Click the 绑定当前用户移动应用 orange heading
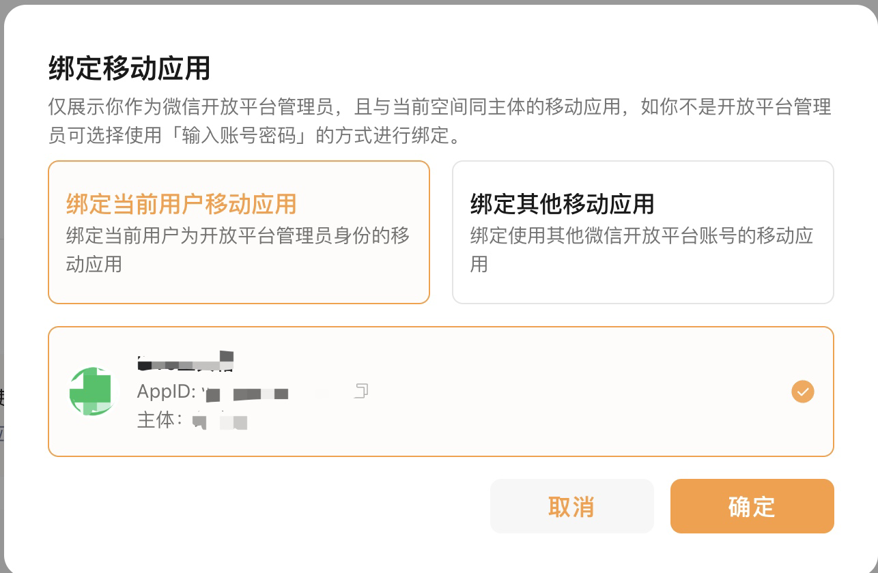 [181, 204]
